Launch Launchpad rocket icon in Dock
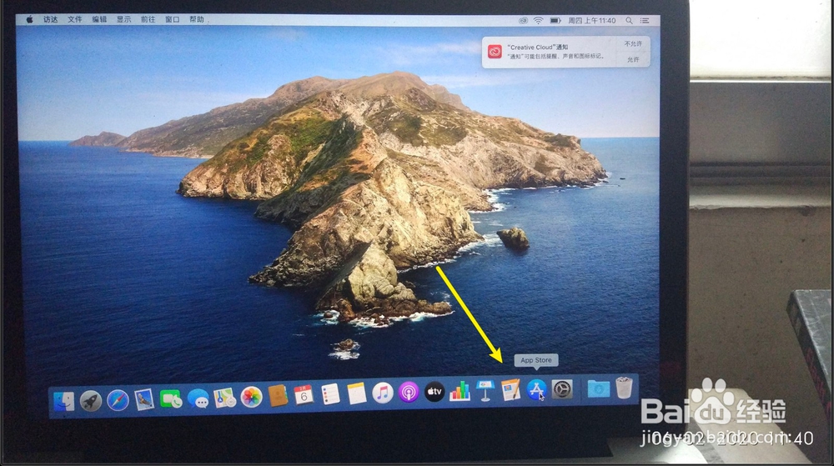Image resolution: width=834 pixels, height=466 pixels. coord(91,401)
